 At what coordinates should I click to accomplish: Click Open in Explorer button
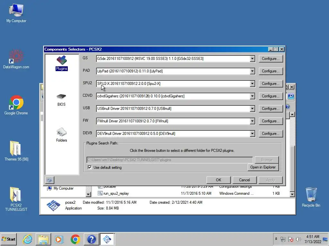point(263,167)
